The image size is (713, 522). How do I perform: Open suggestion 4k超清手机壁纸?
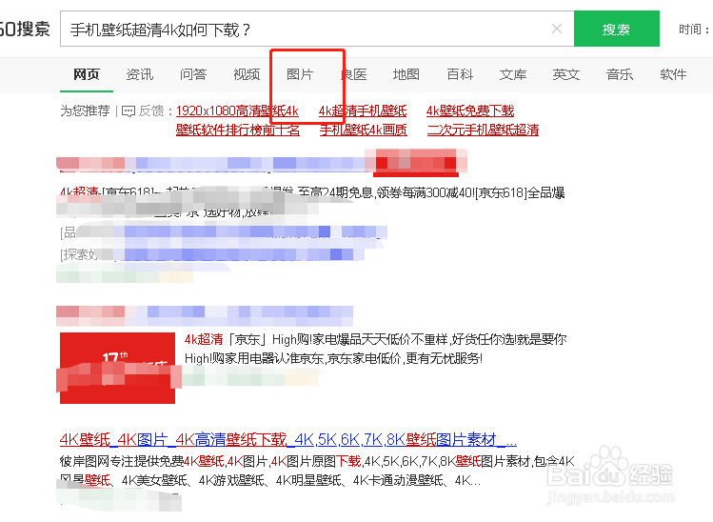click(363, 110)
